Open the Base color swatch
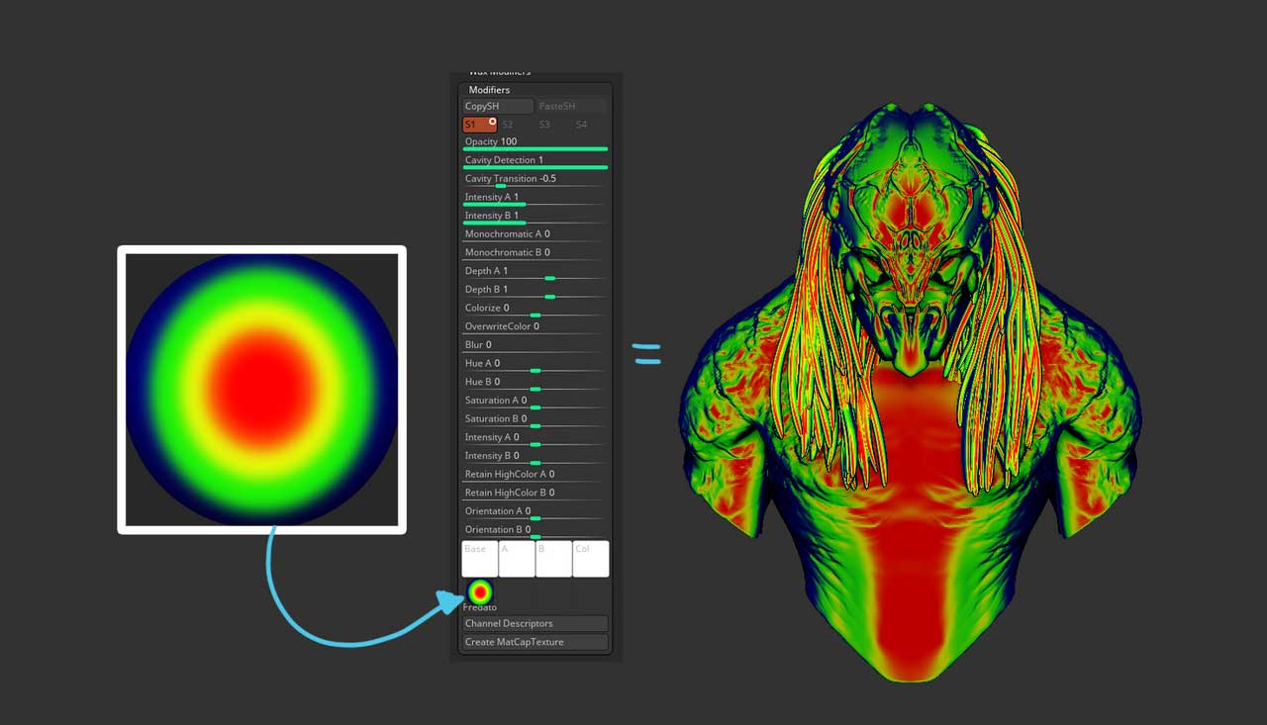Image resolution: width=1267 pixels, height=725 pixels. 480,559
